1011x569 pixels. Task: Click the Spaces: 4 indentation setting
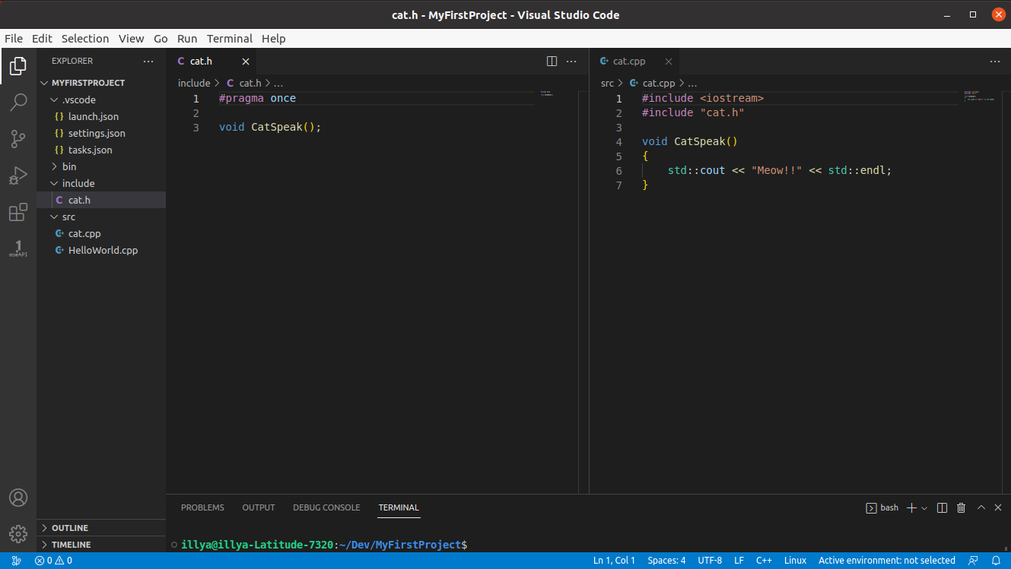click(x=666, y=561)
